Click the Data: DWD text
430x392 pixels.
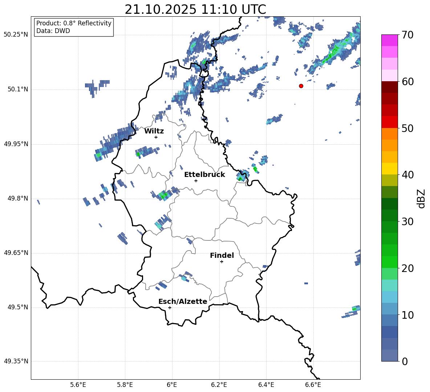53,31
